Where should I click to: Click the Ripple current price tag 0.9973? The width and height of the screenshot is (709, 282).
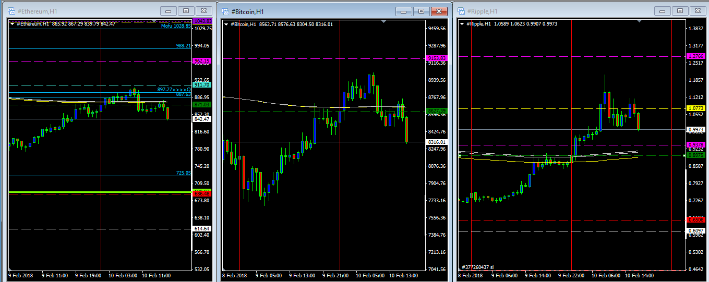pos(696,129)
